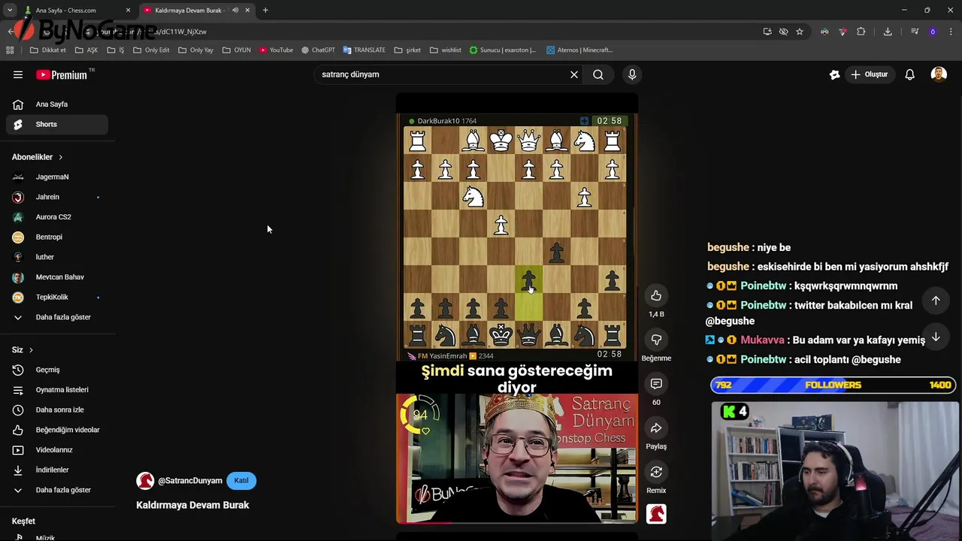Open Daha sonra izle list
Viewport: 962px width, 541px height.
pos(57,410)
